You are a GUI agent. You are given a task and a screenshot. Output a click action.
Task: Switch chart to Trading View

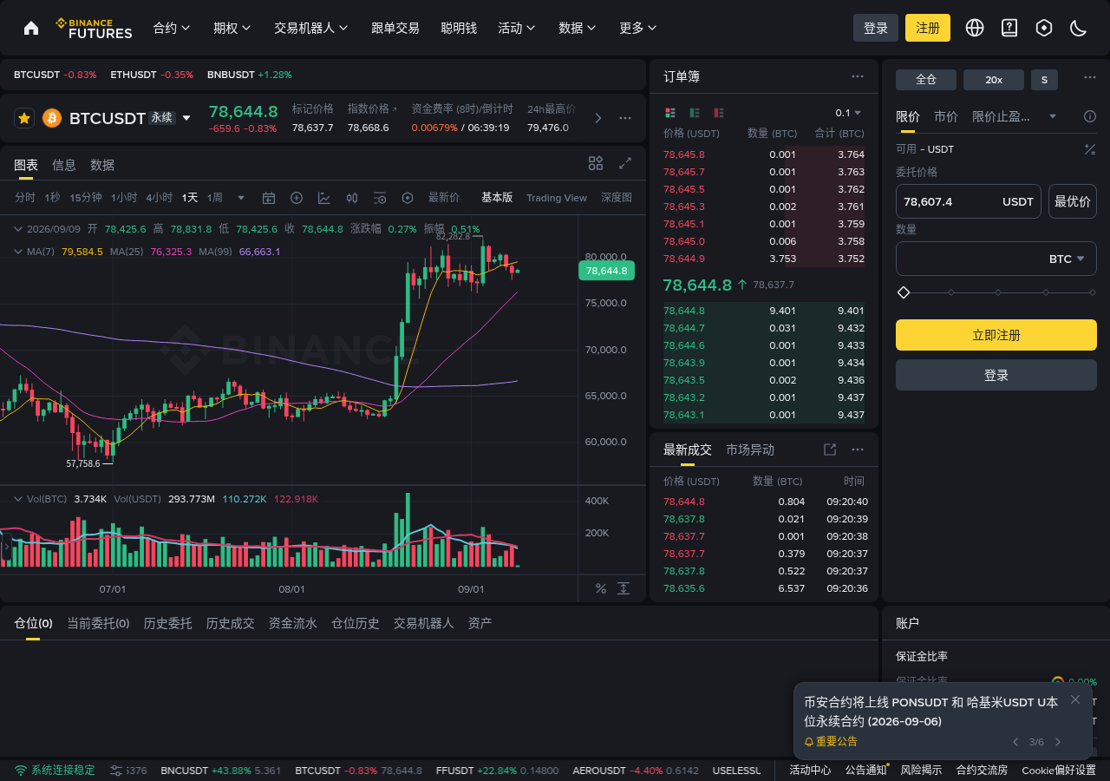(557, 198)
